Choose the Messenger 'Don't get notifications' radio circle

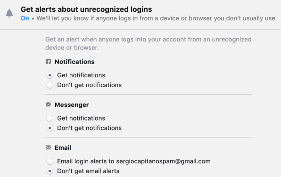pos(50,128)
